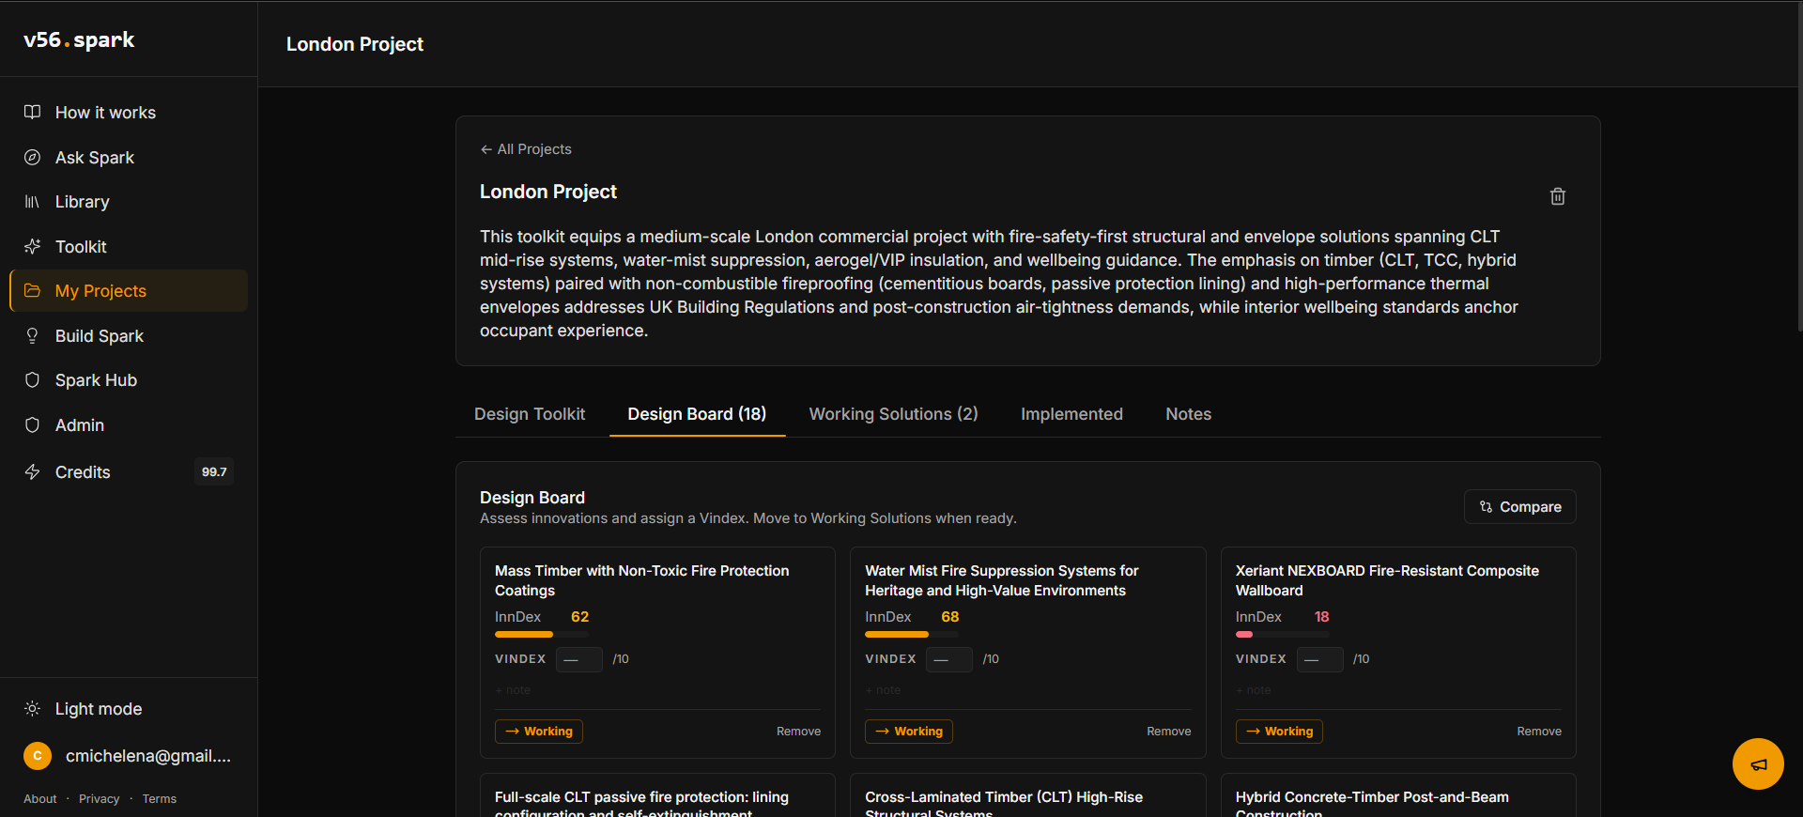
Task: Click Vindex field on Mass Timber card
Action: pyautogui.click(x=579, y=659)
